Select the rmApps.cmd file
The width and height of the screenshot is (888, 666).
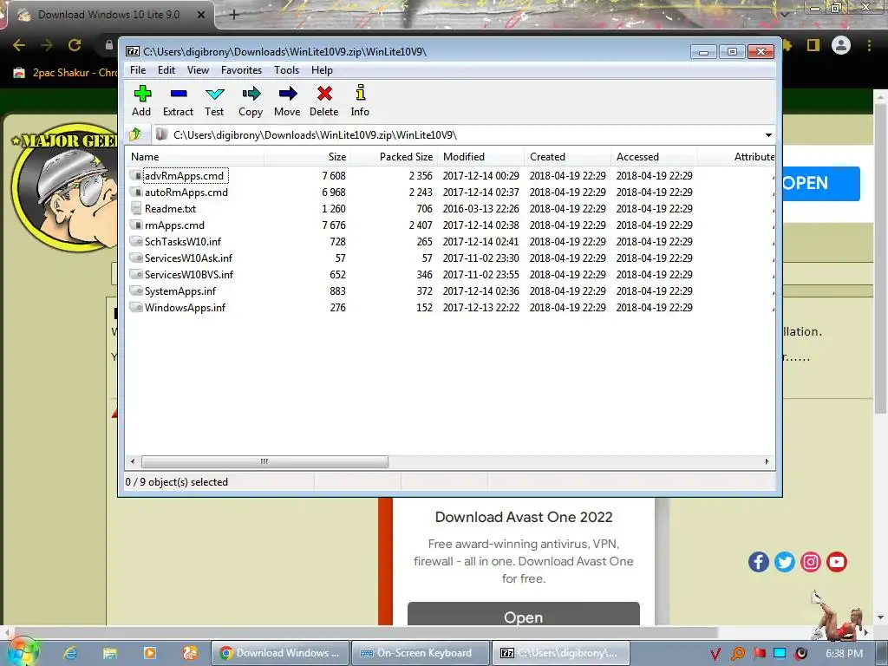[x=174, y=225]
